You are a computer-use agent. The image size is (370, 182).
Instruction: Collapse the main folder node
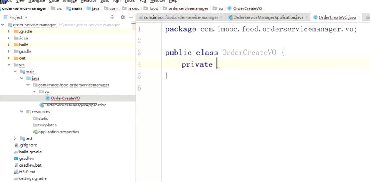15,71
